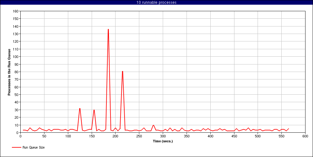313x157 pixels.
Task: Click the y-axis label 80
Action: click(17, 72)
